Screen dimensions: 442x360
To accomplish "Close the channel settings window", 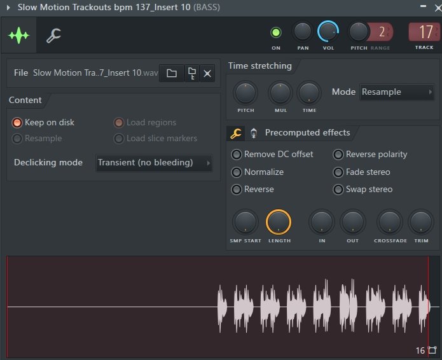I will [438, 8].
